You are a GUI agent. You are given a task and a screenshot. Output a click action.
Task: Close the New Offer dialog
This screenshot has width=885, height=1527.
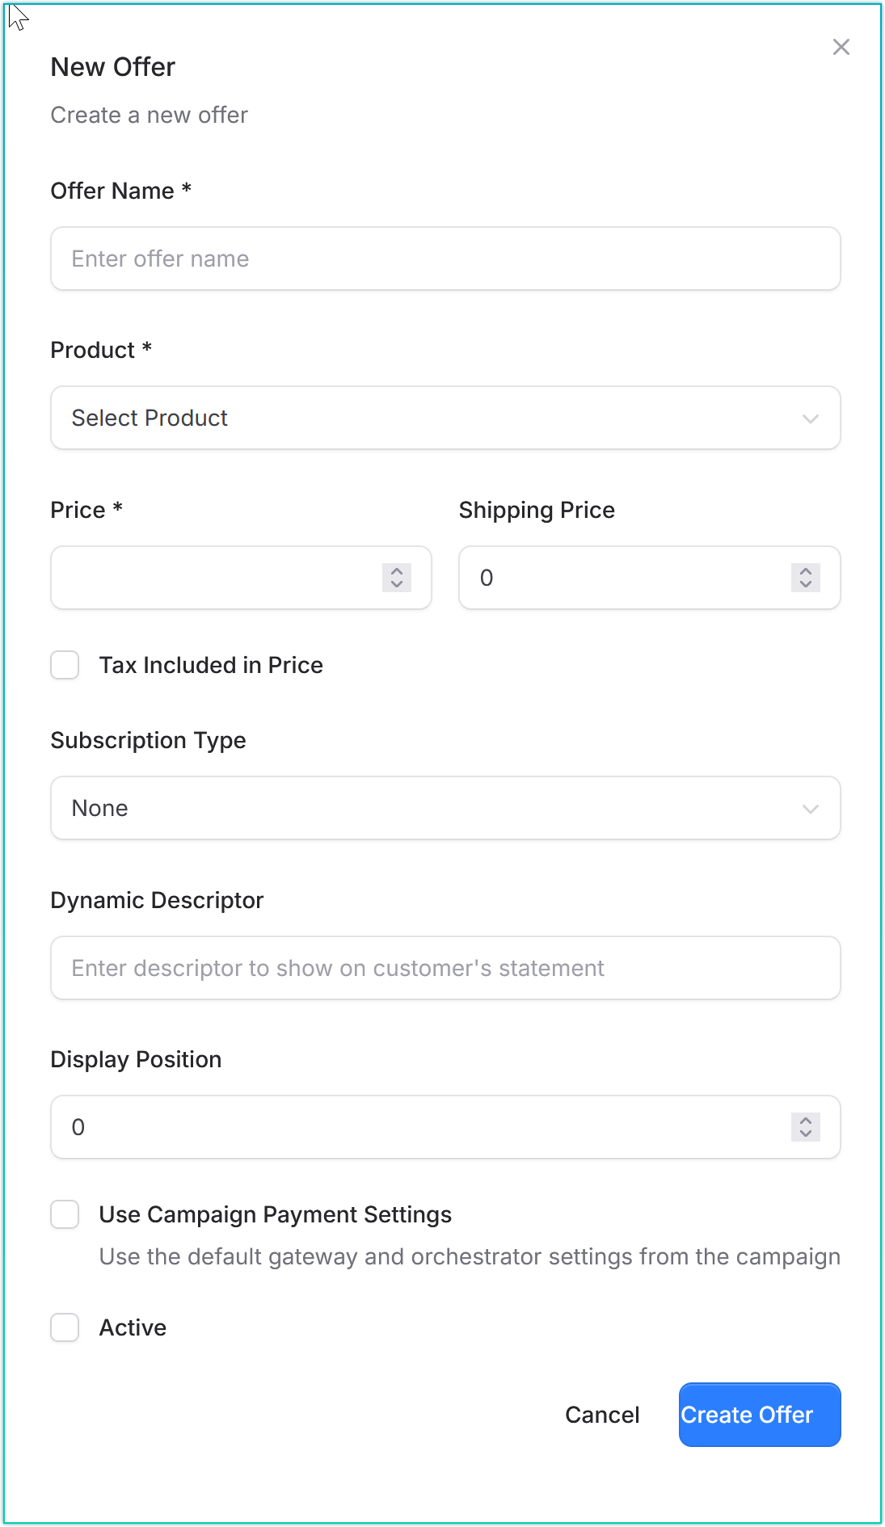click(841, 48)
